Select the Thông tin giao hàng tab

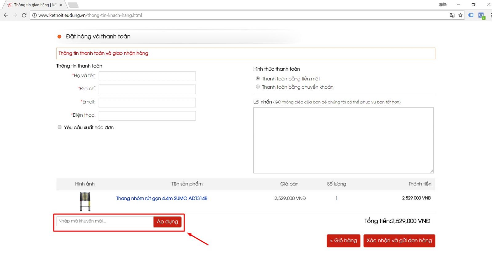34,5
